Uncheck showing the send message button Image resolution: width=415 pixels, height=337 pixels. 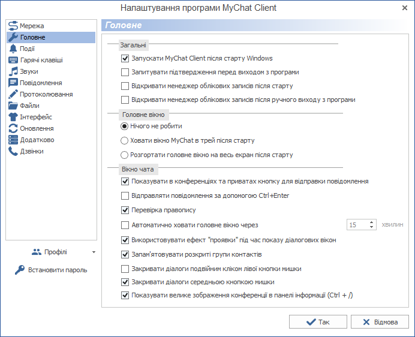click(125, 181)
